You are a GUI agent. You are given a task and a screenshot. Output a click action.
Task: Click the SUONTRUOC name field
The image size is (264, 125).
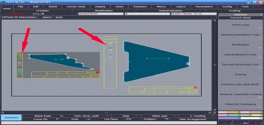click(x=101, y=14)
